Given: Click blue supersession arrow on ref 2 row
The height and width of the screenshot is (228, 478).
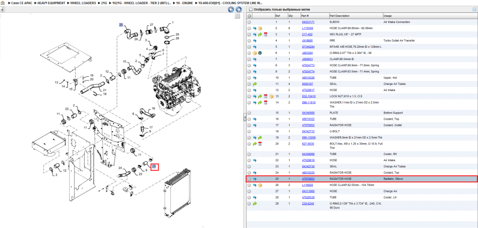Looking at the screenshot, I should coord(255,28).
